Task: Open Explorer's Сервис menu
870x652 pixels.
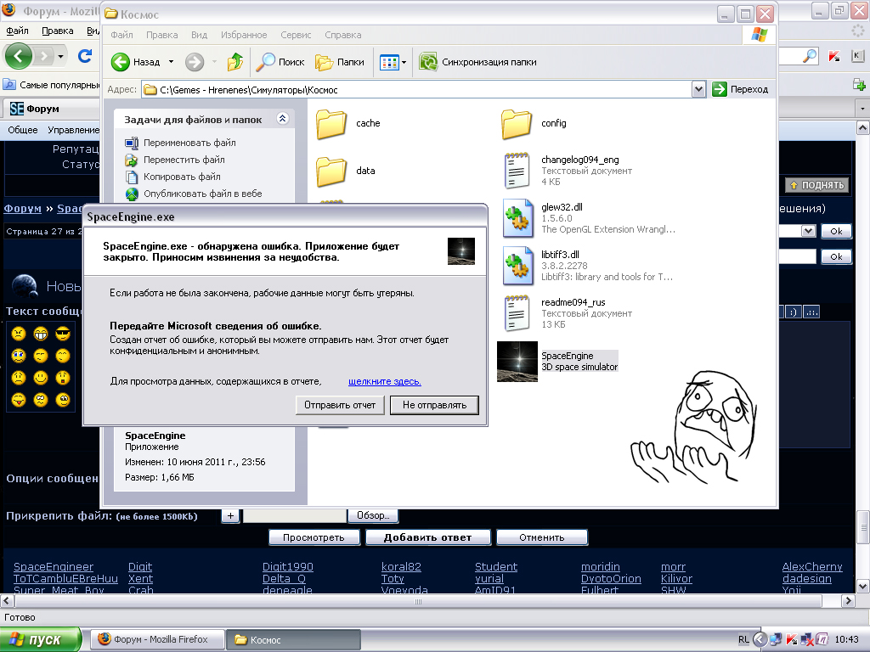Action: [296, 35]
